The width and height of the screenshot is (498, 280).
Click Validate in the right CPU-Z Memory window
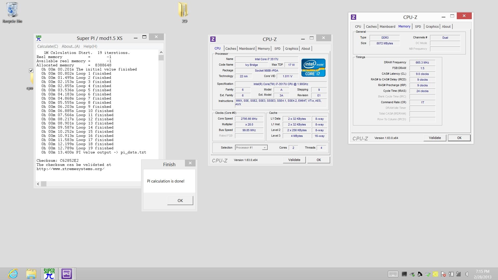[435, 138]
